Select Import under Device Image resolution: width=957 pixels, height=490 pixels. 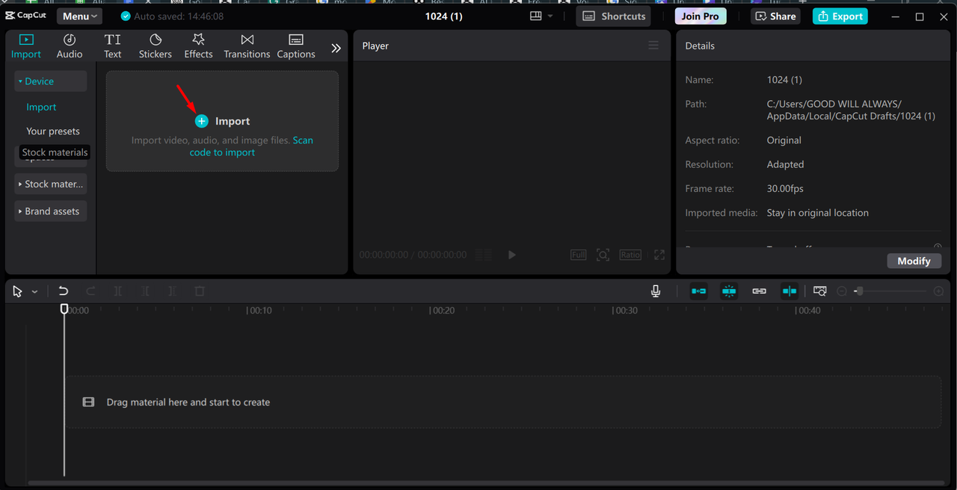pyautogui.click(x=41, y=107)
